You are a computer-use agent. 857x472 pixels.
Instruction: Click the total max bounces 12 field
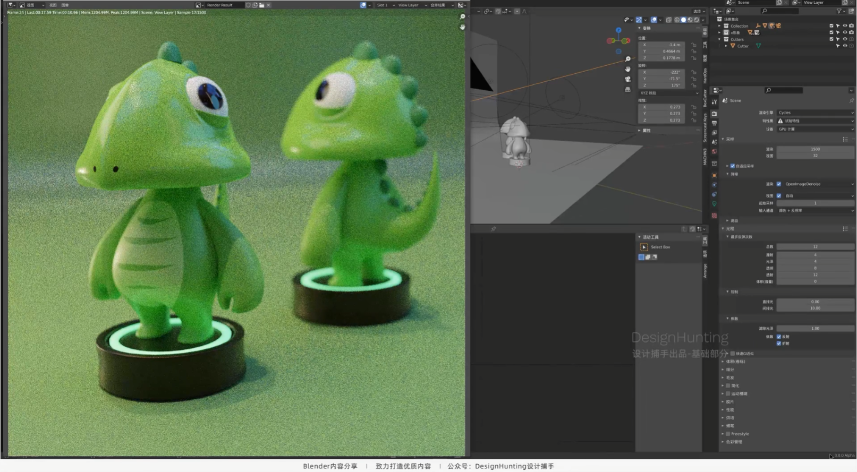tap(816, 246)
